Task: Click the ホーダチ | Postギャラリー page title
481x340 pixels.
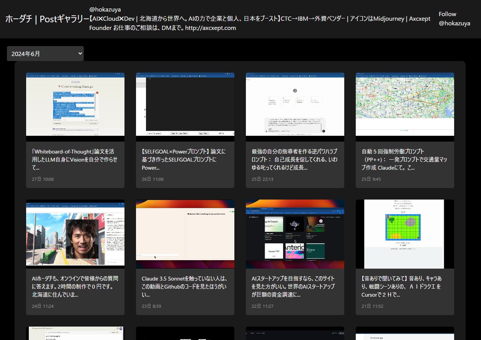Action: tap(47, 19)
